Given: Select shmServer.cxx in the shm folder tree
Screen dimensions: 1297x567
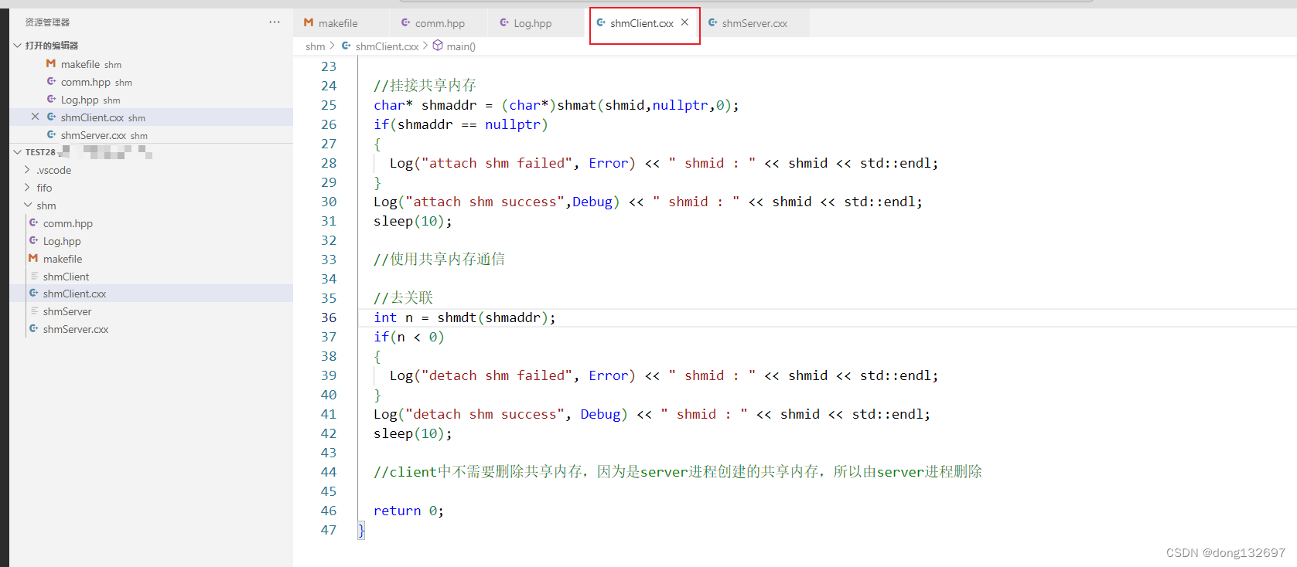Looking at the screenshot, I should 151,329.
